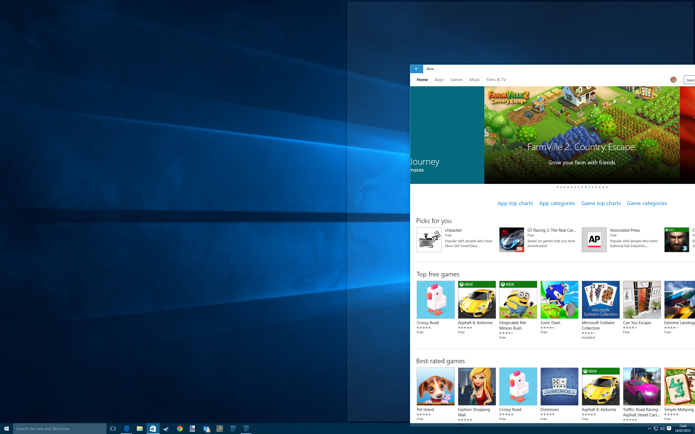Open the Unpacker app icon
This screenshot has height=434, width=695.
[x=429, y=240]
